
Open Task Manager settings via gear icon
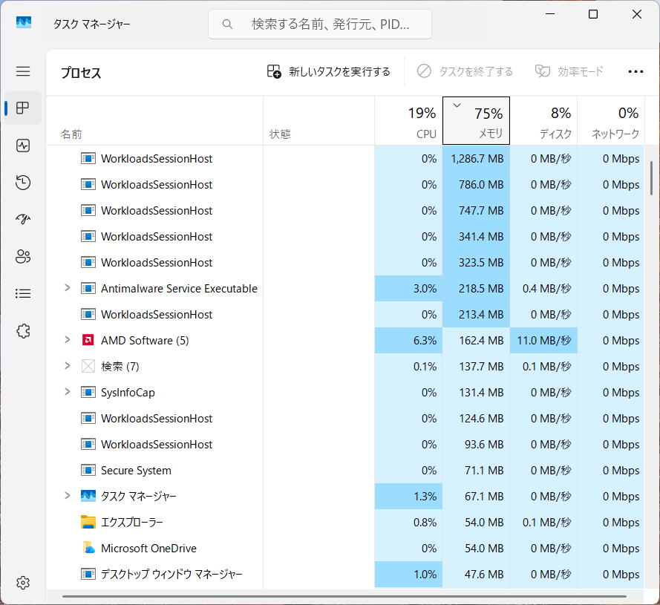pyautogui.click(x=22, y=583)
